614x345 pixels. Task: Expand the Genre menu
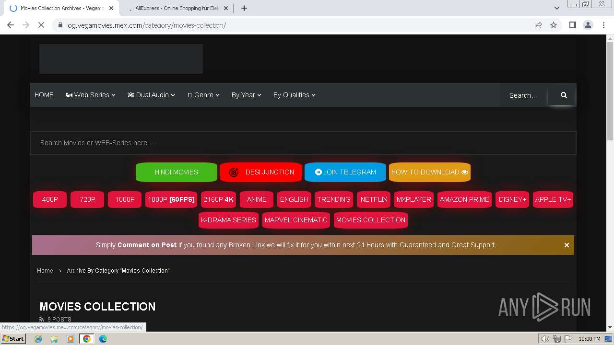pyautogui.click(x=203, y=95)
